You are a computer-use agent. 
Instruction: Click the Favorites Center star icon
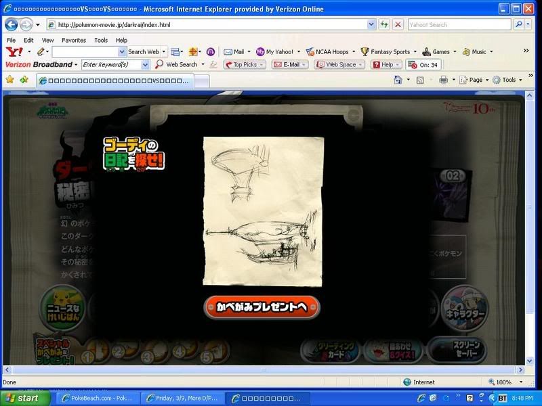coord(9,80)
